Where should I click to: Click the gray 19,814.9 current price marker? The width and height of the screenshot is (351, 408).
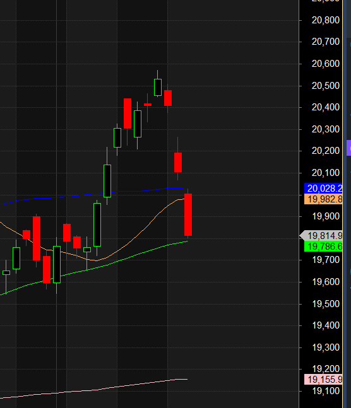[321, 236]
